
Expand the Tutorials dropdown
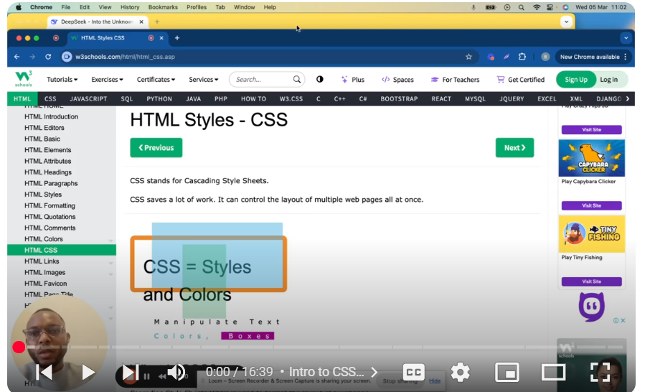[x=62, y=79]
